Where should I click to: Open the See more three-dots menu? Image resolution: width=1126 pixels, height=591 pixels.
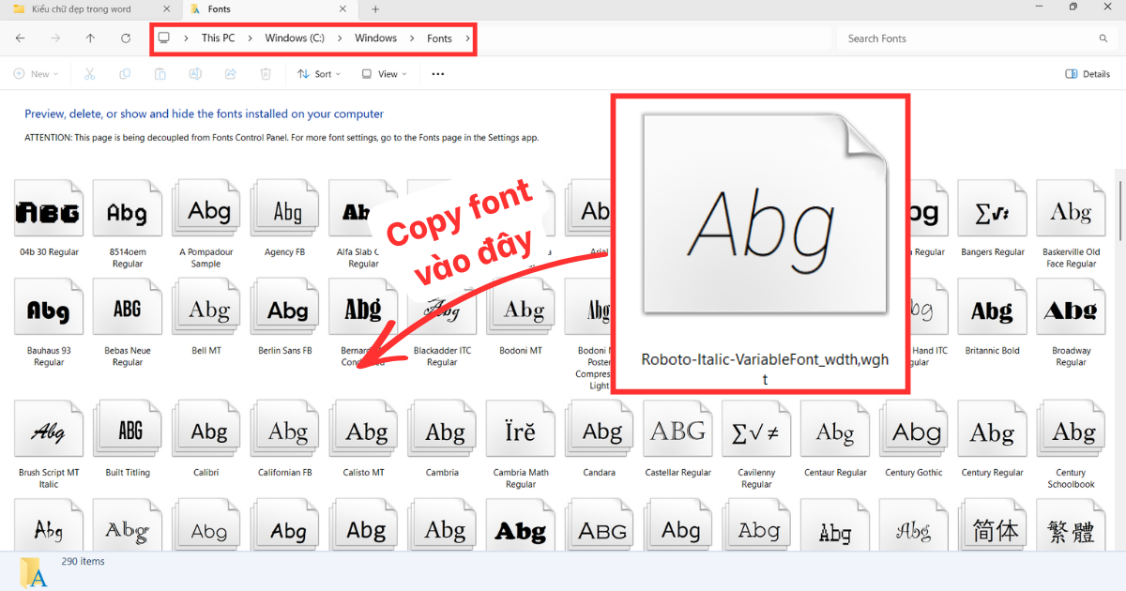437,74
